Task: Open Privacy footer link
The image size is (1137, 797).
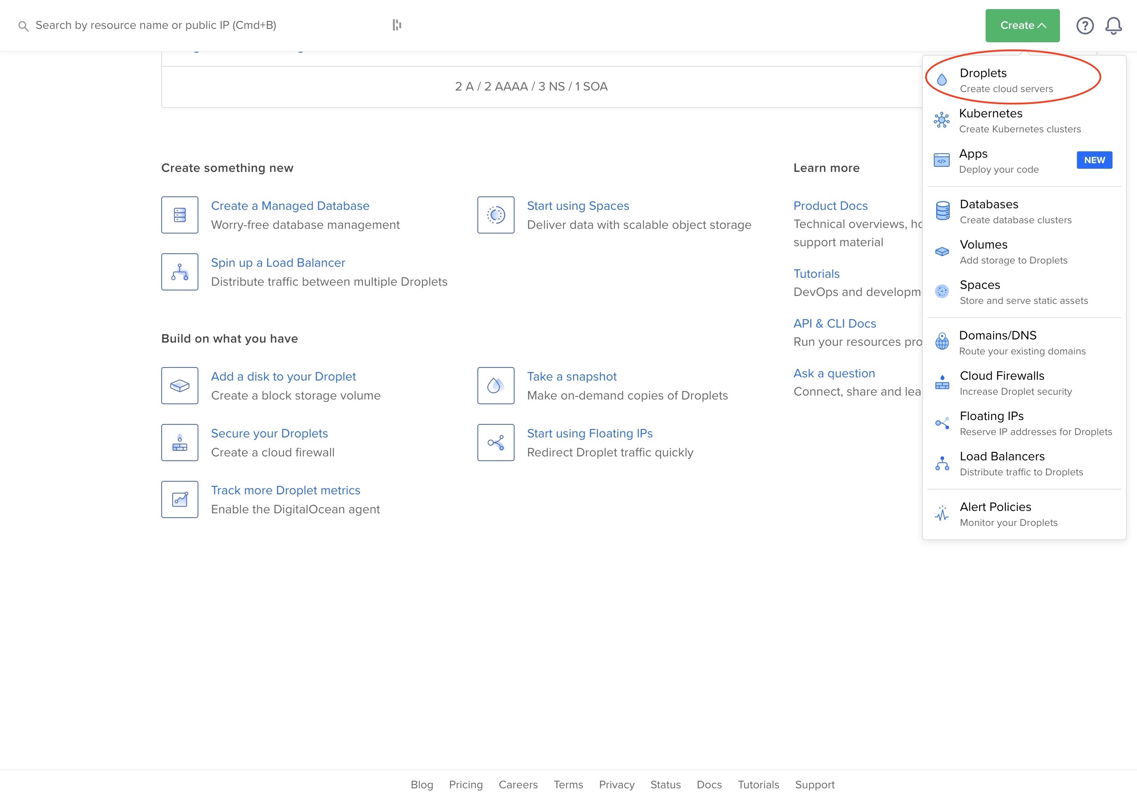Action: click(617, 785)
